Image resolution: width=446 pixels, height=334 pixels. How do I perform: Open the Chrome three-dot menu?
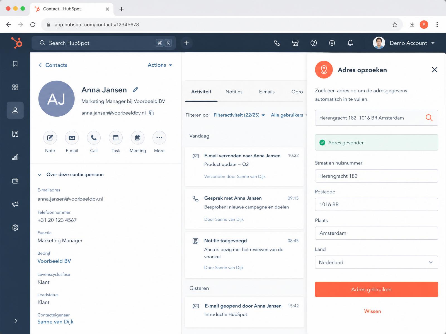pos(437,24)
